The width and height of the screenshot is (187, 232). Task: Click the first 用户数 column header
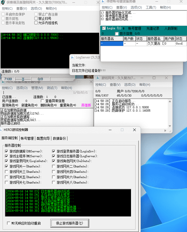(x=129, y=39)
